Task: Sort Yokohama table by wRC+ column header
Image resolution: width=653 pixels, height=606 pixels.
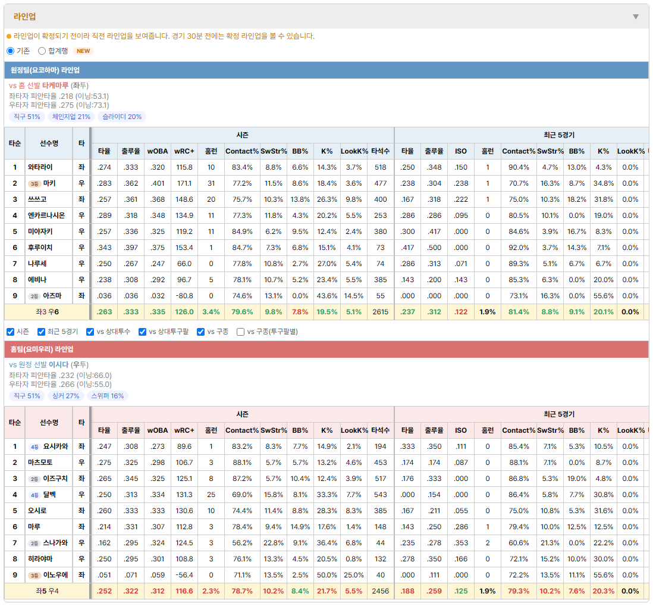Action: tap(184, 151)
